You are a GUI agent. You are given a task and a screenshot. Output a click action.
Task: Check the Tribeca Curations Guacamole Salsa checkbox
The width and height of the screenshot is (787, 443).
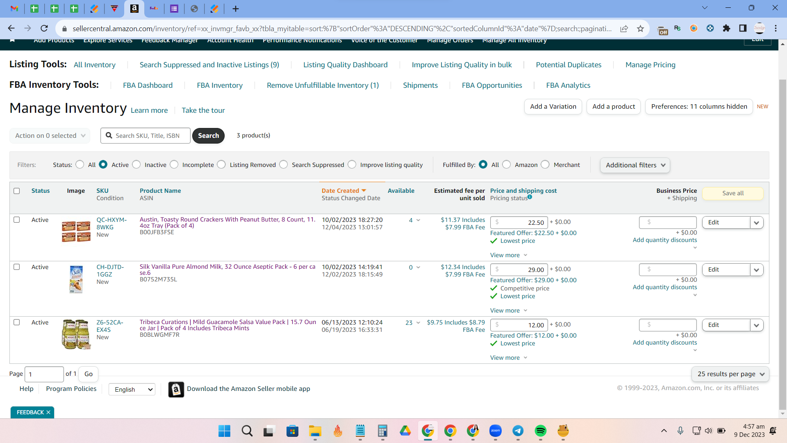[17, 322]
